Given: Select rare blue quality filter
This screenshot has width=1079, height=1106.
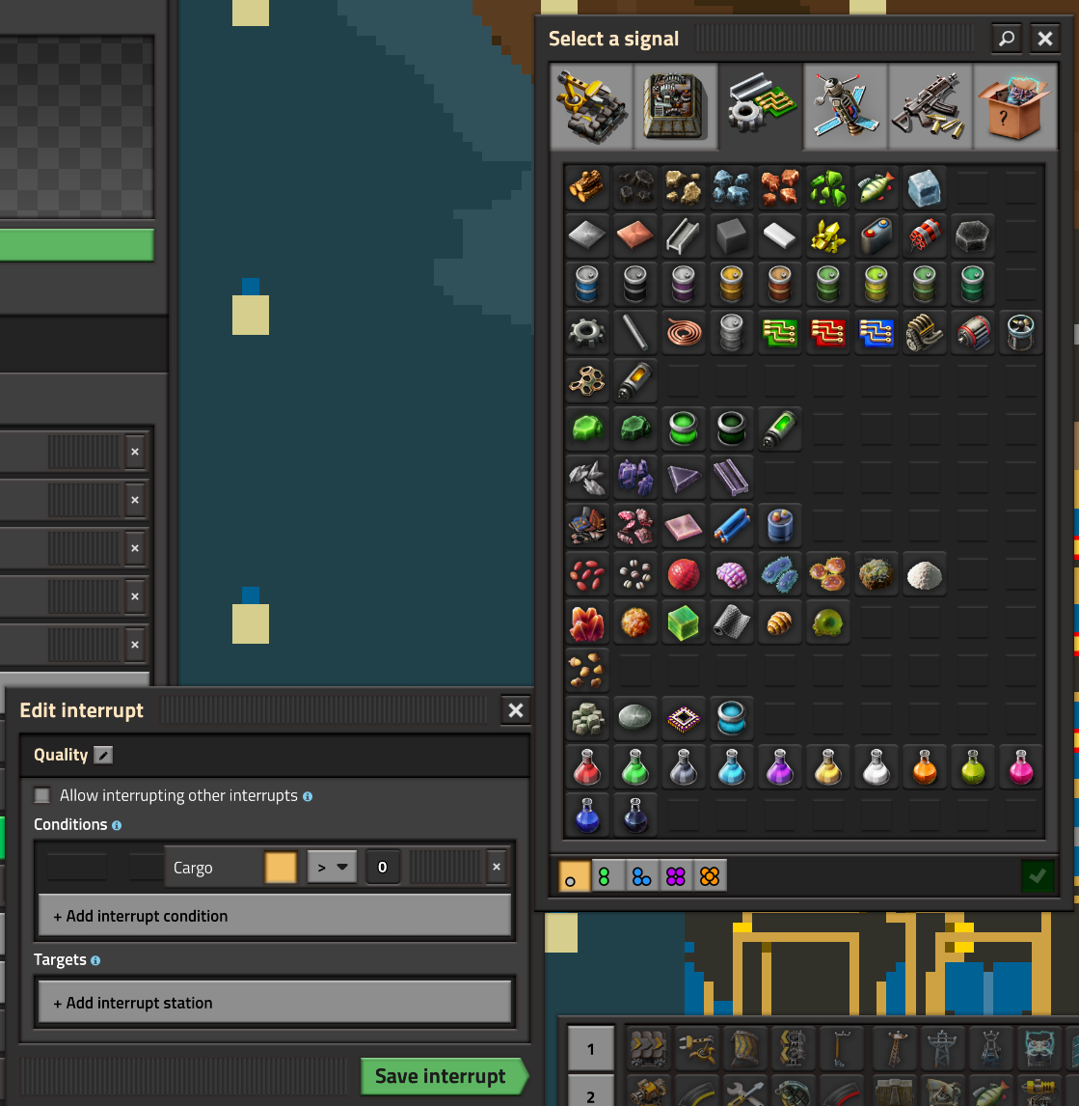Looking at the screenshot, I should tap(641, 876).
